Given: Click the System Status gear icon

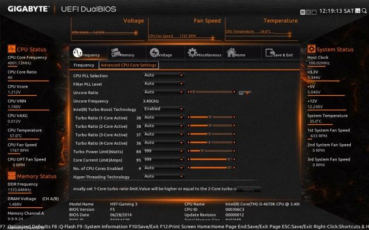Looking at the screenshot, I should point(312,49).
